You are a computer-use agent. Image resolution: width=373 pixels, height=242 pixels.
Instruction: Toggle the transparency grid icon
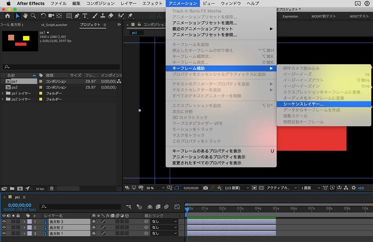[261, 188]
